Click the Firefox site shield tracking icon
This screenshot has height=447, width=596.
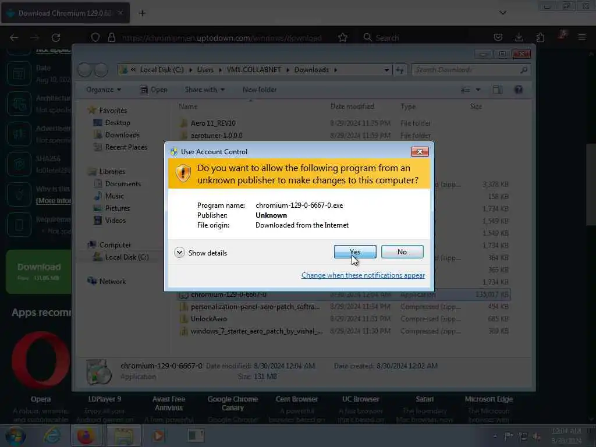click(95, 38)
